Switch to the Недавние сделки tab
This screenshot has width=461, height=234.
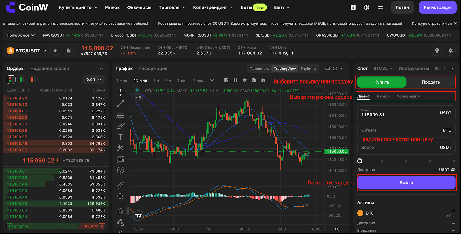50,69
